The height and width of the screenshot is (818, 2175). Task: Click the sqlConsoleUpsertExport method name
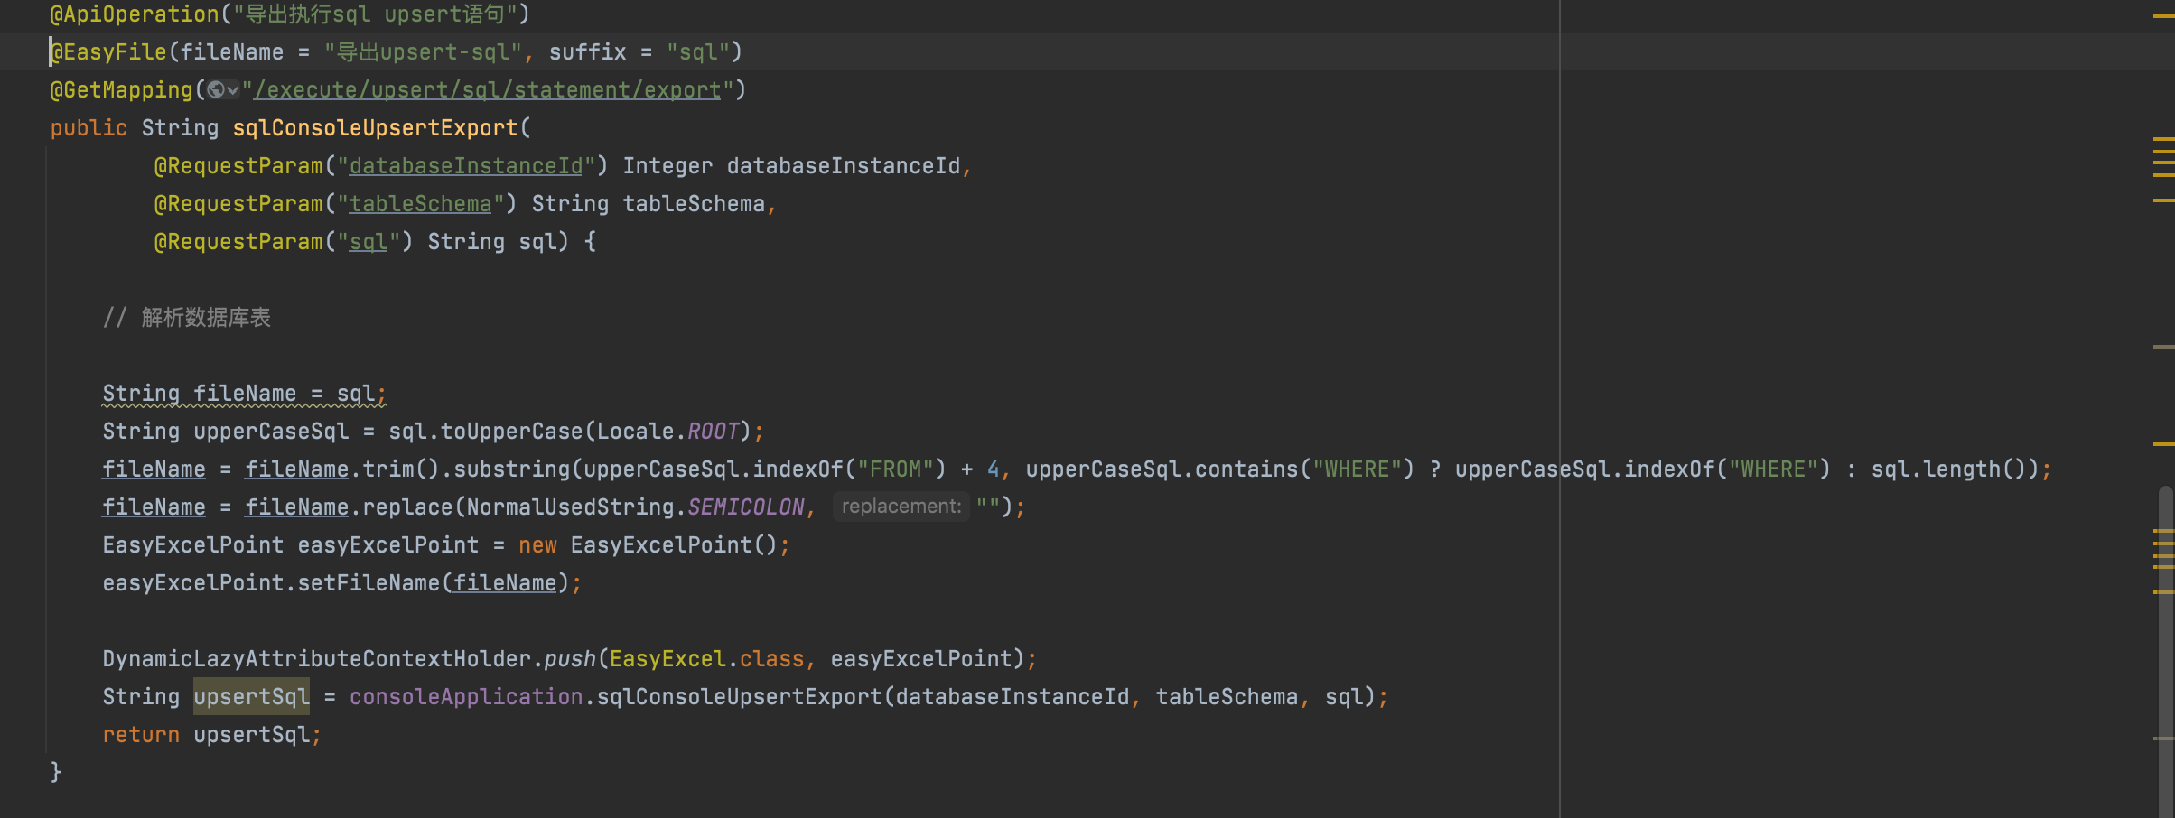pos(375,128)
